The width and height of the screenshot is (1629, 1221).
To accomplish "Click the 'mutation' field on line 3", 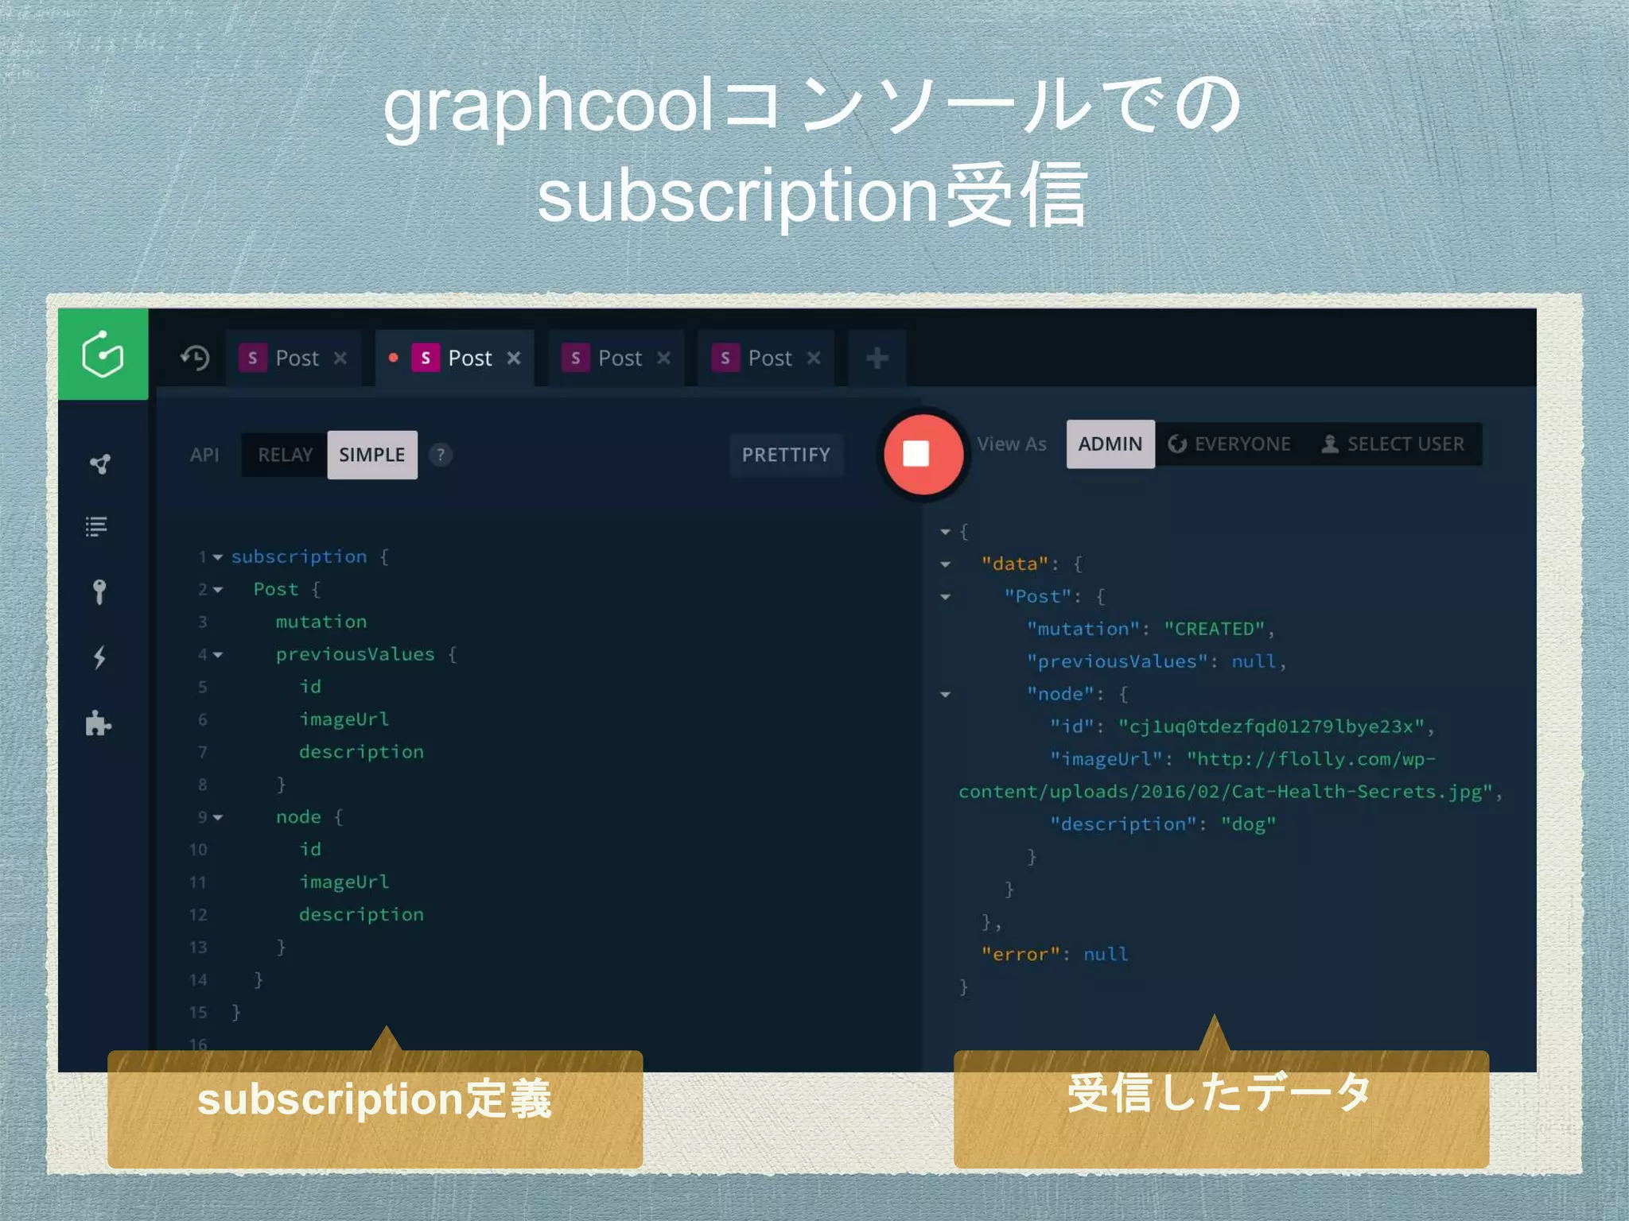I will [x=321, y=622].
